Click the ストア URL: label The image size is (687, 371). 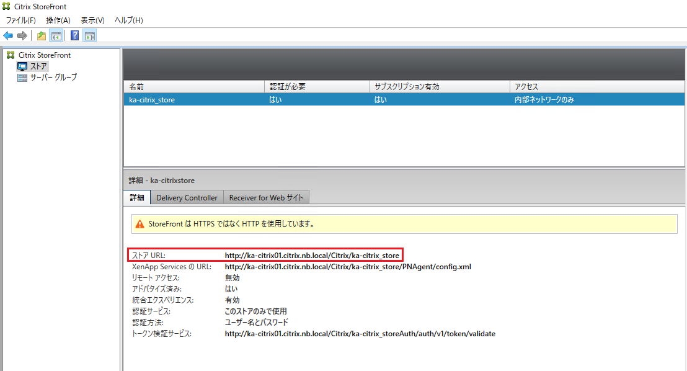pos(149,255)
